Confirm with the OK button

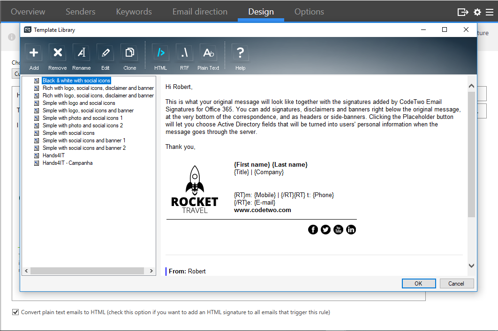[x=419, y=283]
